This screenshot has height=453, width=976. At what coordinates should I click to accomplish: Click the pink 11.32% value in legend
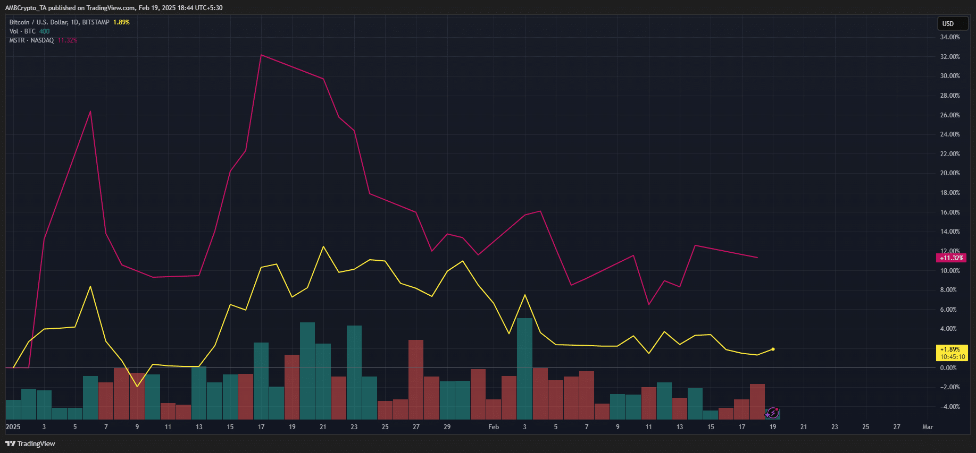68,40
